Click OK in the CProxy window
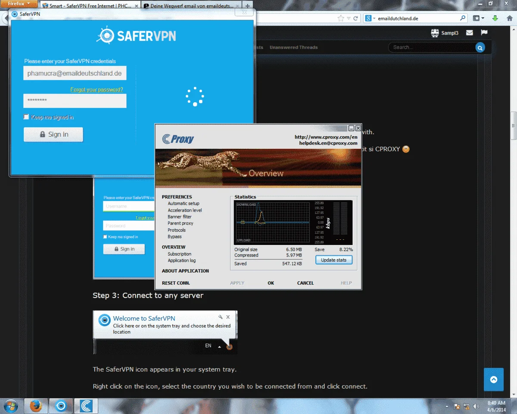The image size is (517, 414). (271, 283)
